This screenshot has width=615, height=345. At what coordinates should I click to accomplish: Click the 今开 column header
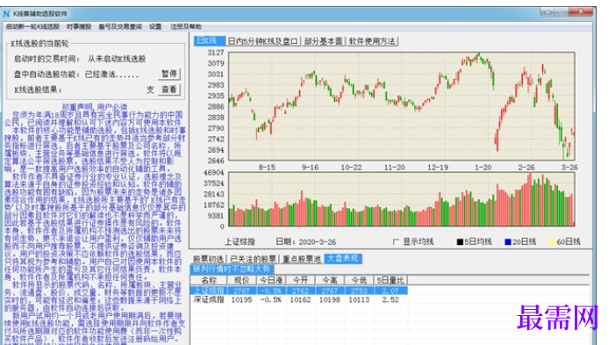300,280
